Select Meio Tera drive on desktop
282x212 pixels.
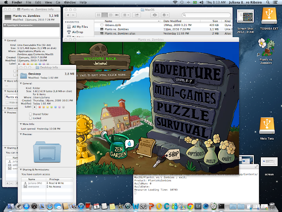[267, 126]
